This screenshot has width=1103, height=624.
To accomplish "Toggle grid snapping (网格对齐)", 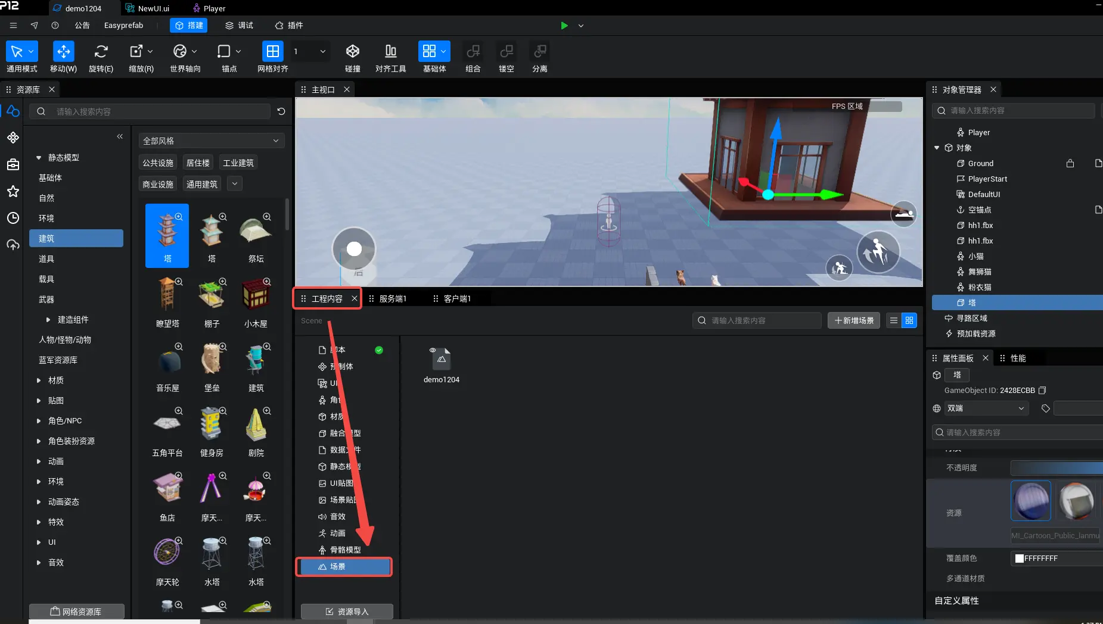I will (272, 52).
